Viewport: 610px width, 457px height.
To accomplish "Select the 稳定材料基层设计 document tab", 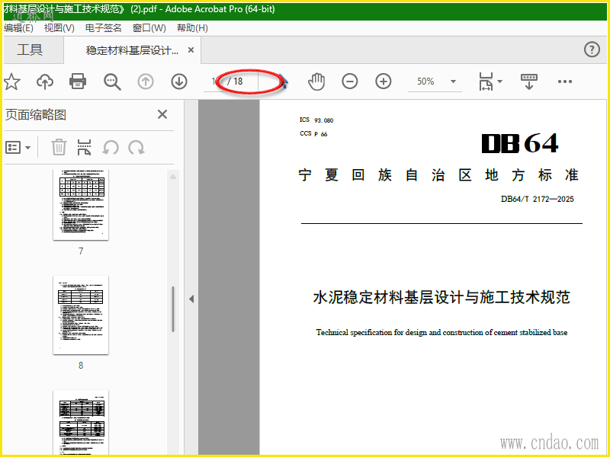I will click(x=132, y=50).
